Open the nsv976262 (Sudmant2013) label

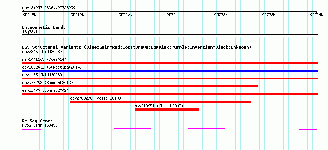48,83
